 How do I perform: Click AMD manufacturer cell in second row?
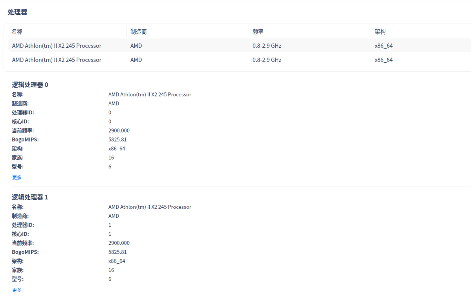(136, 60)
